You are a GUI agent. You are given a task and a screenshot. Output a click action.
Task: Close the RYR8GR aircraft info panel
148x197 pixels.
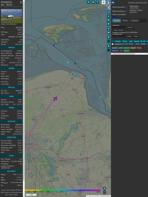21,2
